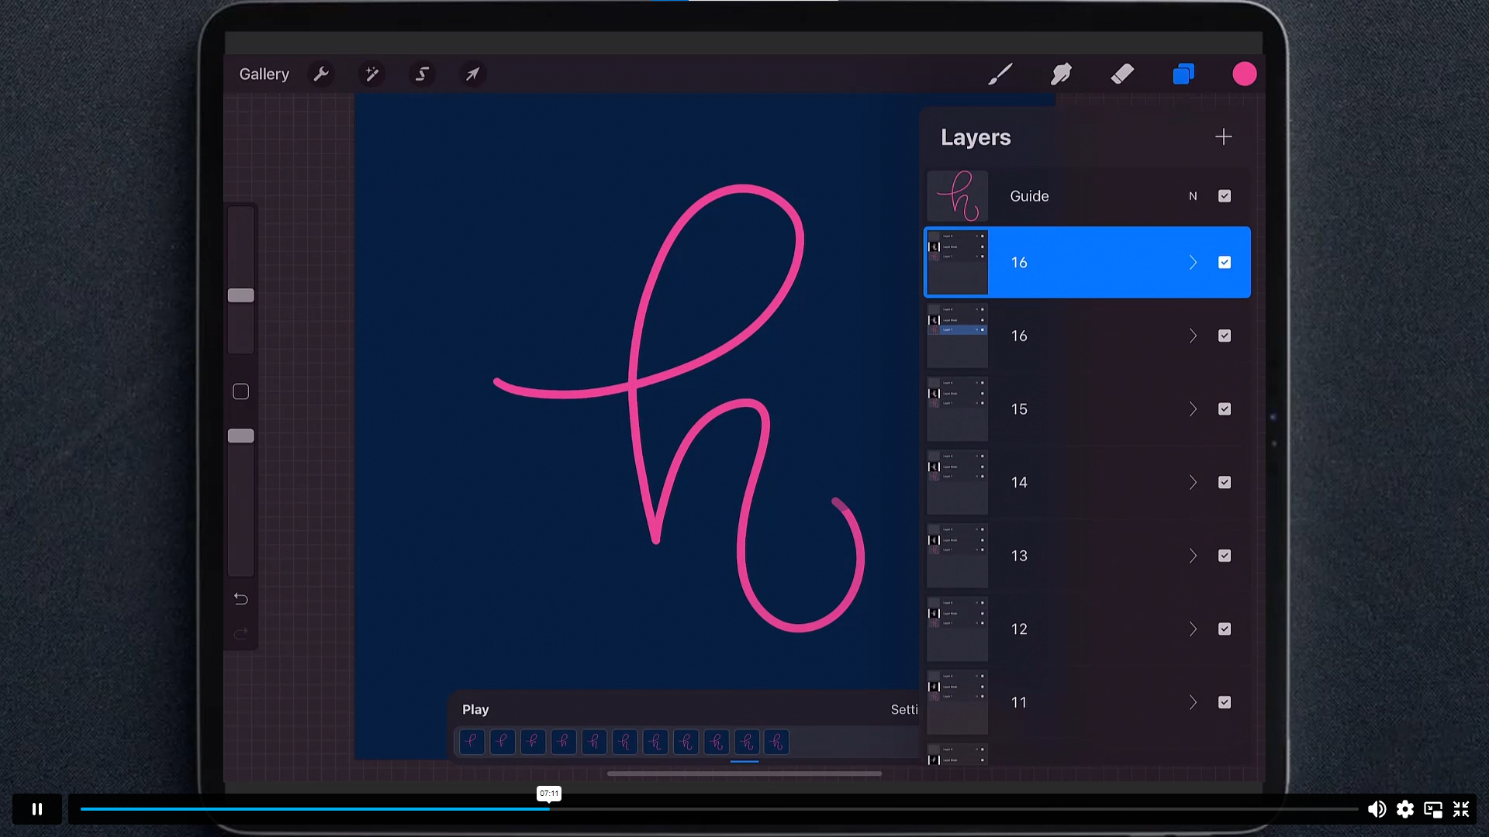Viewport: 1489px width, 837px height.
Task: Select the Selection tool
Action: pos(422,74)
